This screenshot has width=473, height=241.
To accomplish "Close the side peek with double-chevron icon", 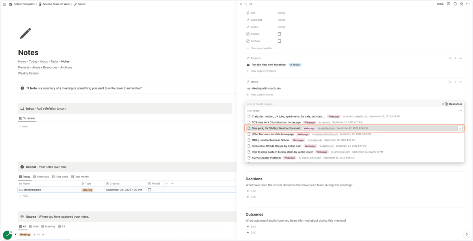I will 241,4.
